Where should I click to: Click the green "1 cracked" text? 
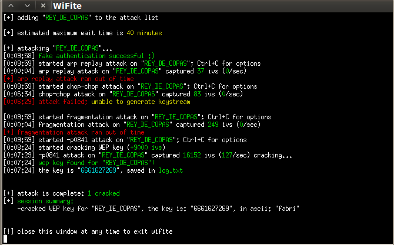click(103, 193)
